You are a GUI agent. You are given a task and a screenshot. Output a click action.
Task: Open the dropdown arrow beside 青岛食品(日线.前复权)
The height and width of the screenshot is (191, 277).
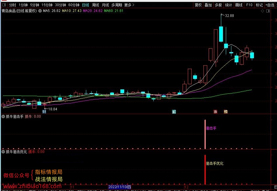click(x=40, y=11)
